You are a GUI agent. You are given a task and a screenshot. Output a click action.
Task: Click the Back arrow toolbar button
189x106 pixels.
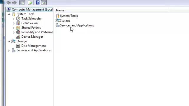[9, 3]
